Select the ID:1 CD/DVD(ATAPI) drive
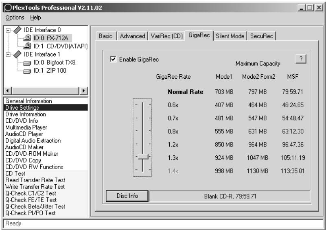 tap(61, 46)
